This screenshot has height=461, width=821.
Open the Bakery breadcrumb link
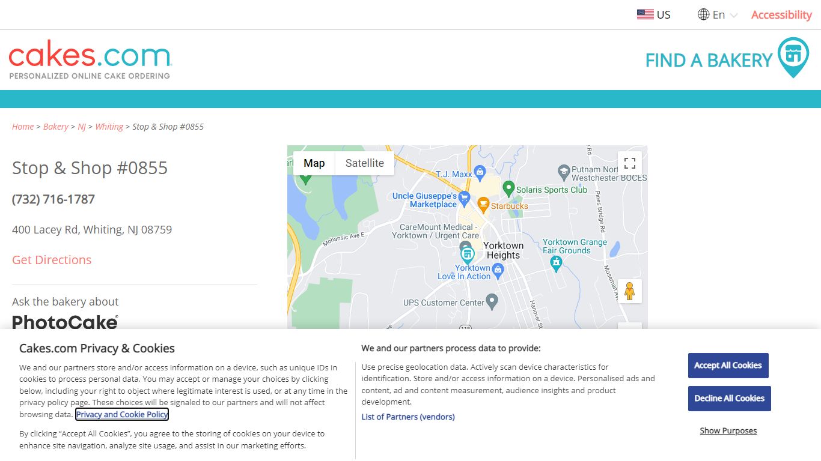click(56, 127)
